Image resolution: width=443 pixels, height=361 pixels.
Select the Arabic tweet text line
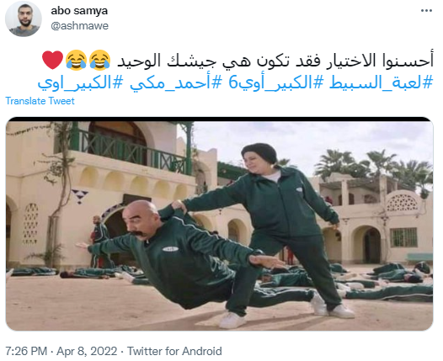pos(275,60)
